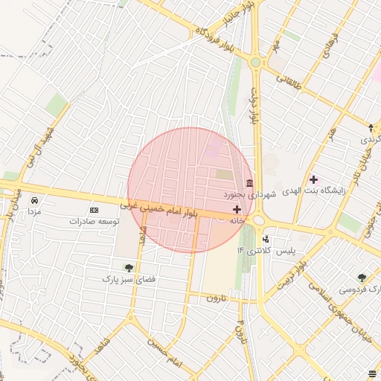Screen dimensions: 381x381
Task: Click the burger fast food icon
Action: coord(372,374)
